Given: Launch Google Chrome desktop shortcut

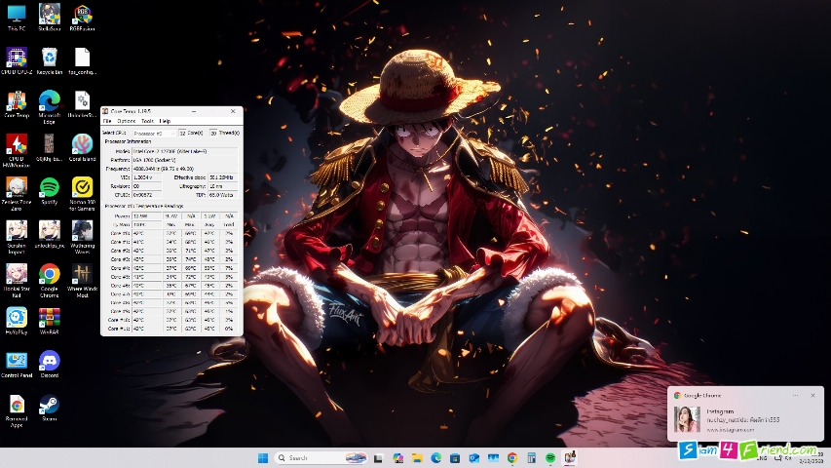Looking at the screenshot, I should [x=50, y=280].
